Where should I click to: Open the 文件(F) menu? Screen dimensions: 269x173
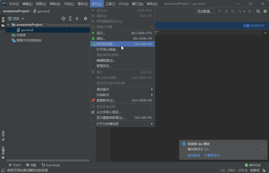coord(14,4)
